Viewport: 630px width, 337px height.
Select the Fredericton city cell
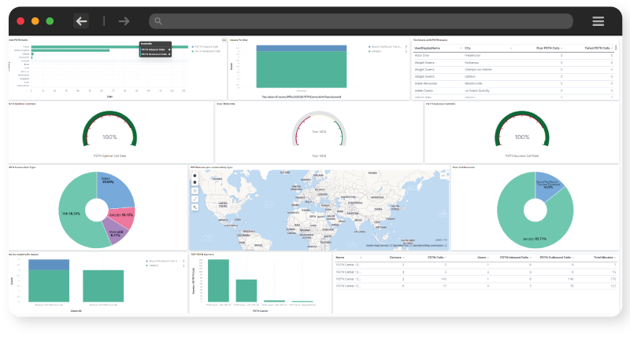[472, 55]
